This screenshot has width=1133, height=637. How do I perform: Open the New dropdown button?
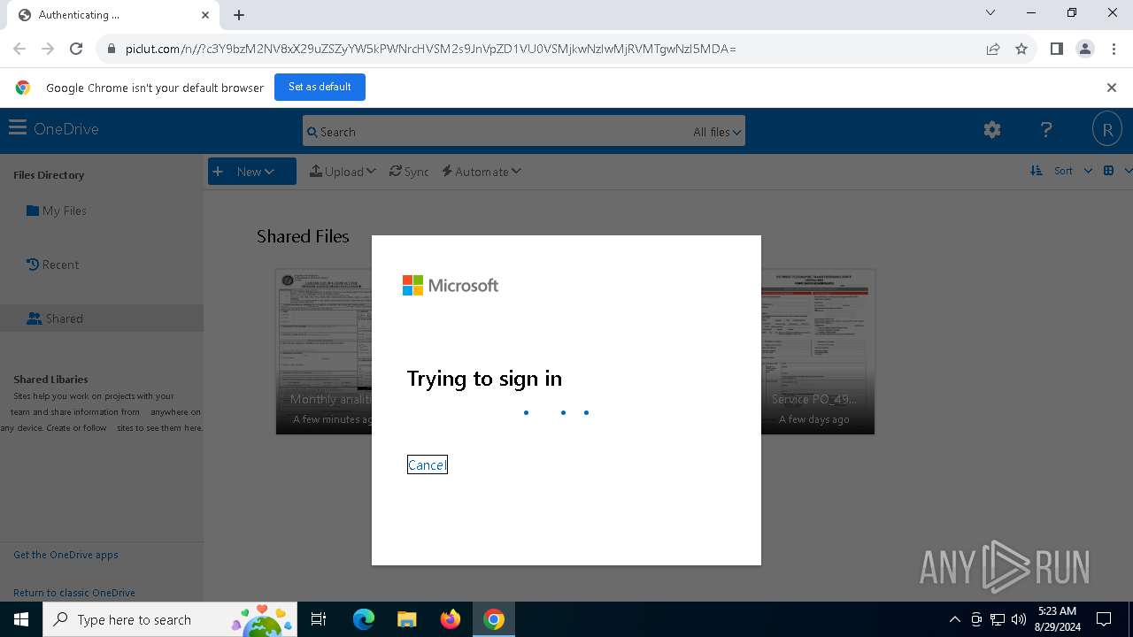252,172
